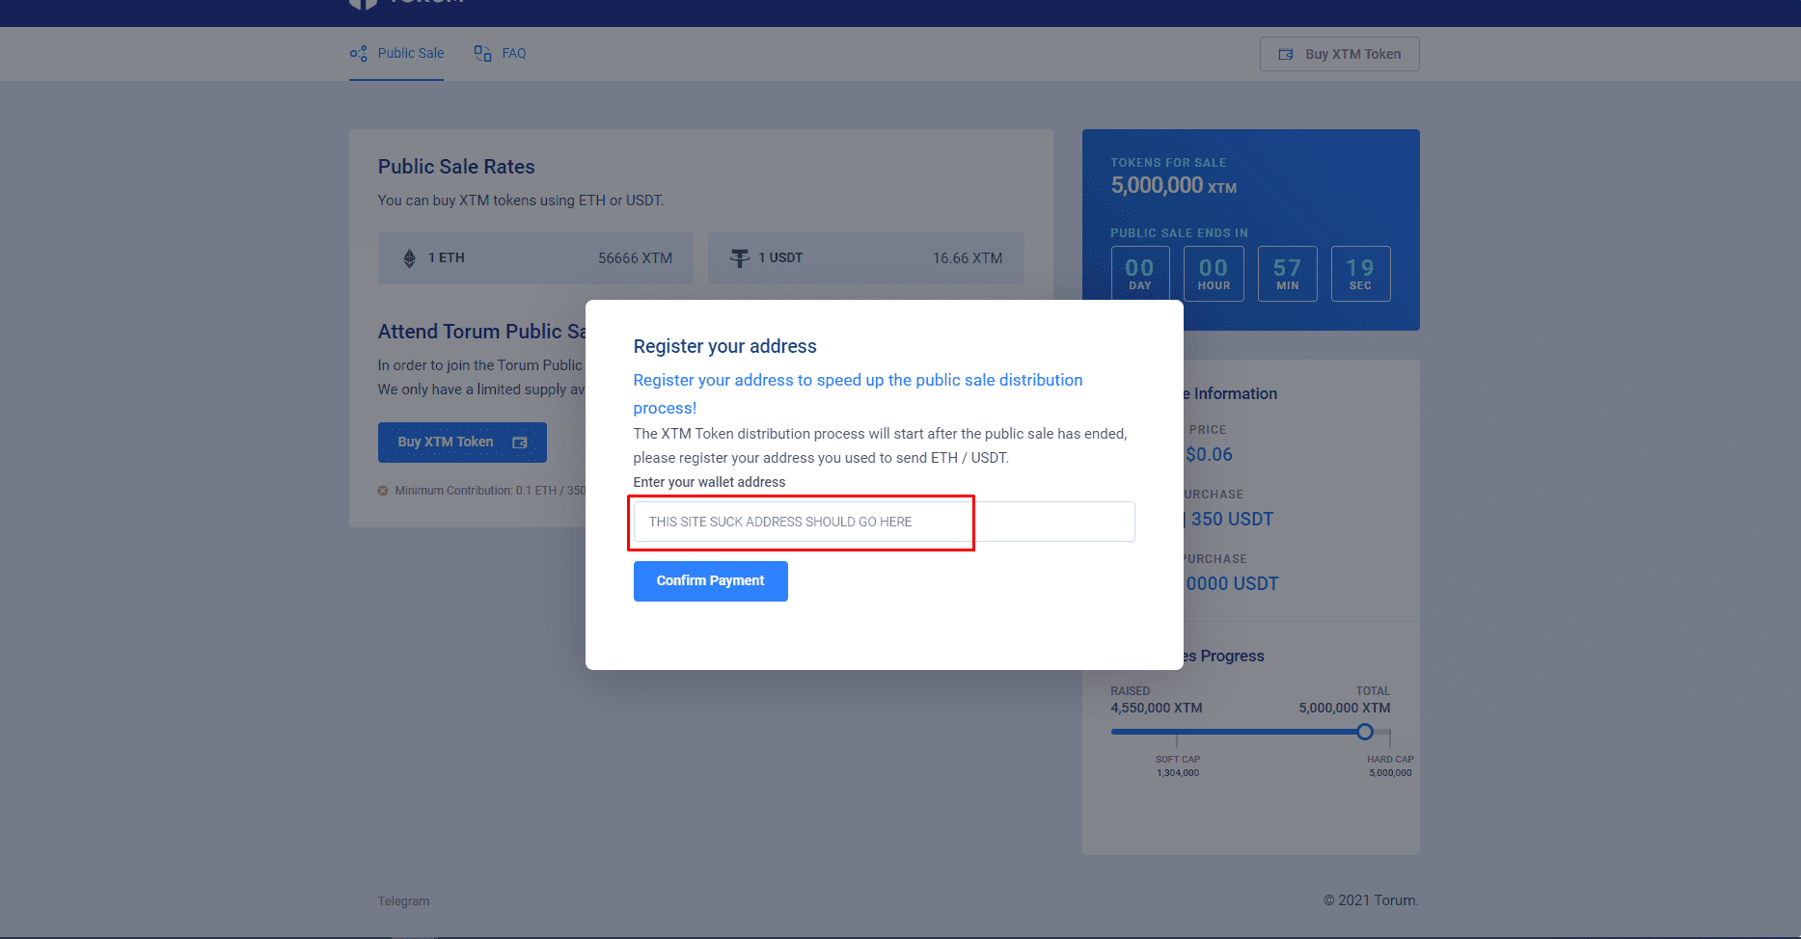Open the FAQ tab

[500, 54]
